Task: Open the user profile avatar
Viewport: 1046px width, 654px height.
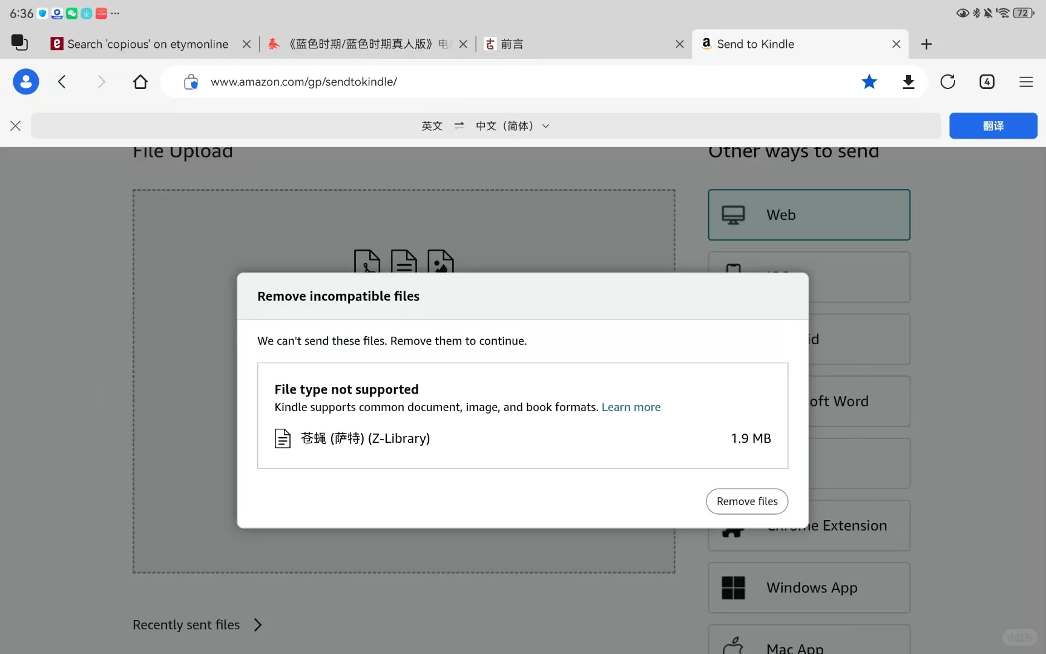Action: tap(26, 82)
